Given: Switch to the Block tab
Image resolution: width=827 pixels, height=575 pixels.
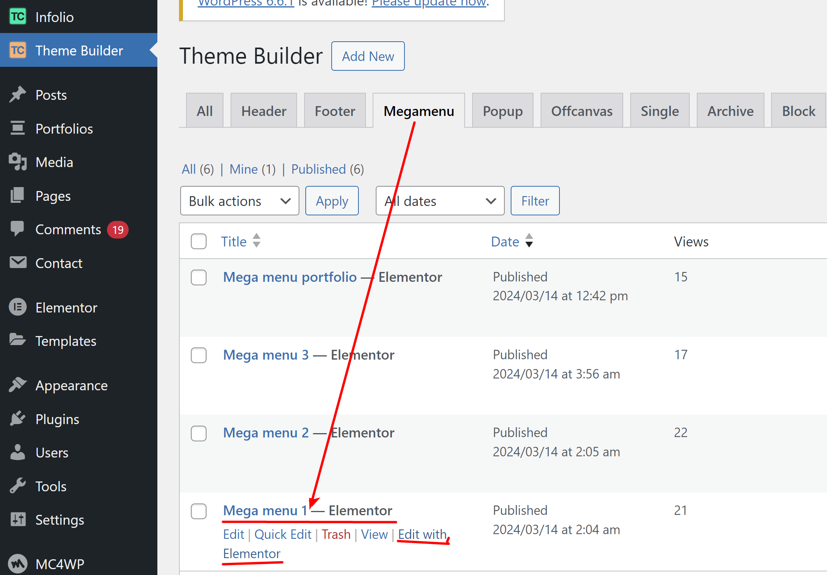Looking at the screenshot, I should [x=799, y=110].
